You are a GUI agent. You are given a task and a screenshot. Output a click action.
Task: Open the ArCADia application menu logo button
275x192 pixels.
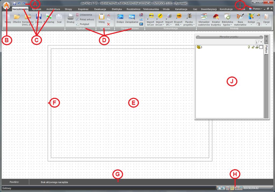pos(6,6)
